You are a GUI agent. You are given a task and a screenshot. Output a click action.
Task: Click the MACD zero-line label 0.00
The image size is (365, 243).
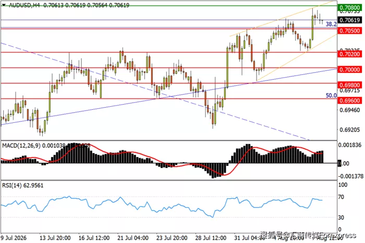coord(343,163)
